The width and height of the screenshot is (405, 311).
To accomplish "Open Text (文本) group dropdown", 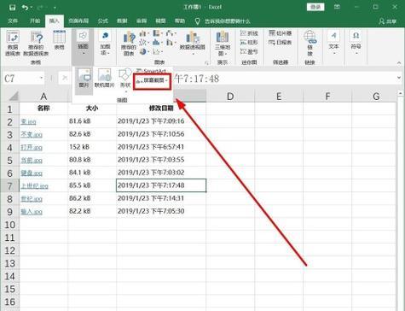I will (333, 43).
